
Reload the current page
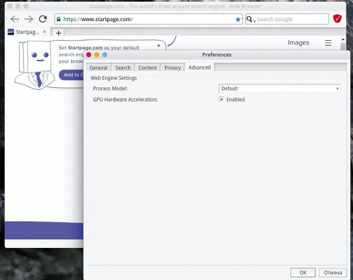[43, 19]
